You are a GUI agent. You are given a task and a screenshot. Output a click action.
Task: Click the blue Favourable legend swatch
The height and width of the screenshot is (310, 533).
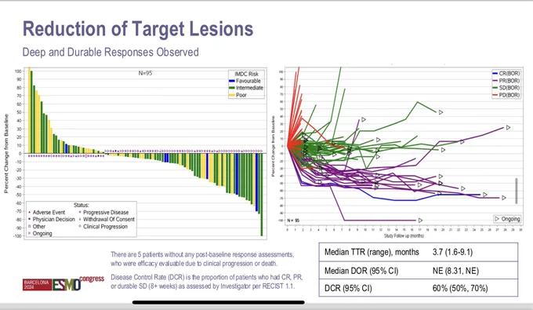[232, 81]
